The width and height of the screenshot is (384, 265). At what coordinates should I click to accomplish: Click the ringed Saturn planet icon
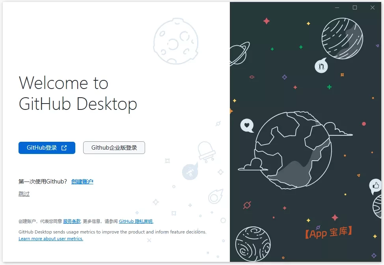click(x=239, y=54)
